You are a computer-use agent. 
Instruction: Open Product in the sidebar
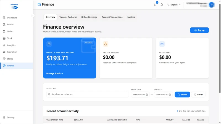(x=17, y=25)
